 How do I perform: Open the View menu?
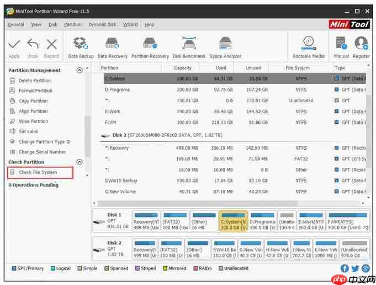36,24
